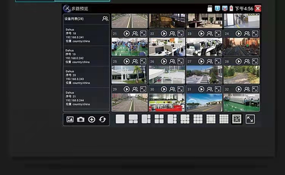
Task: Click the SD card status icon
Action: point(209,8)
